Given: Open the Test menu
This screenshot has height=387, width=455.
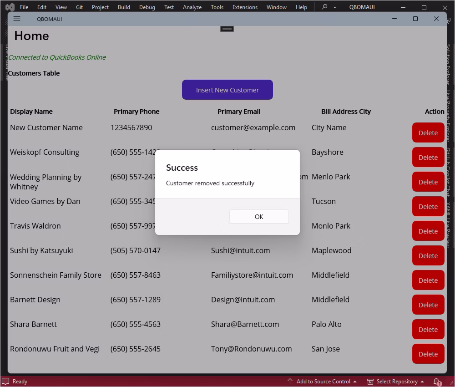Looking at the screenshot, I should point(169,7).
